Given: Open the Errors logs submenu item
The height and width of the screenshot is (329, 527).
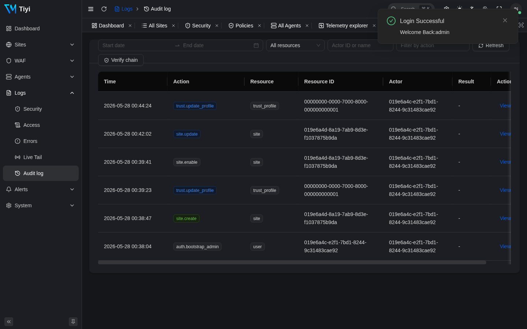Looking at the screenshot, I should [41, 141].
